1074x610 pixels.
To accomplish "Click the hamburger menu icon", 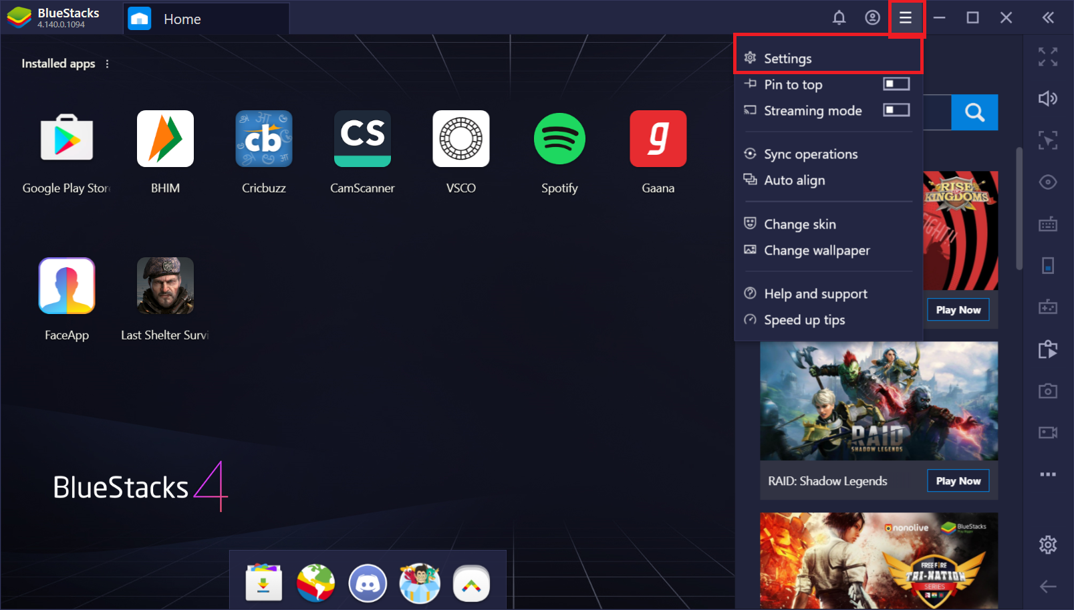I will click(x=906, y=18).
